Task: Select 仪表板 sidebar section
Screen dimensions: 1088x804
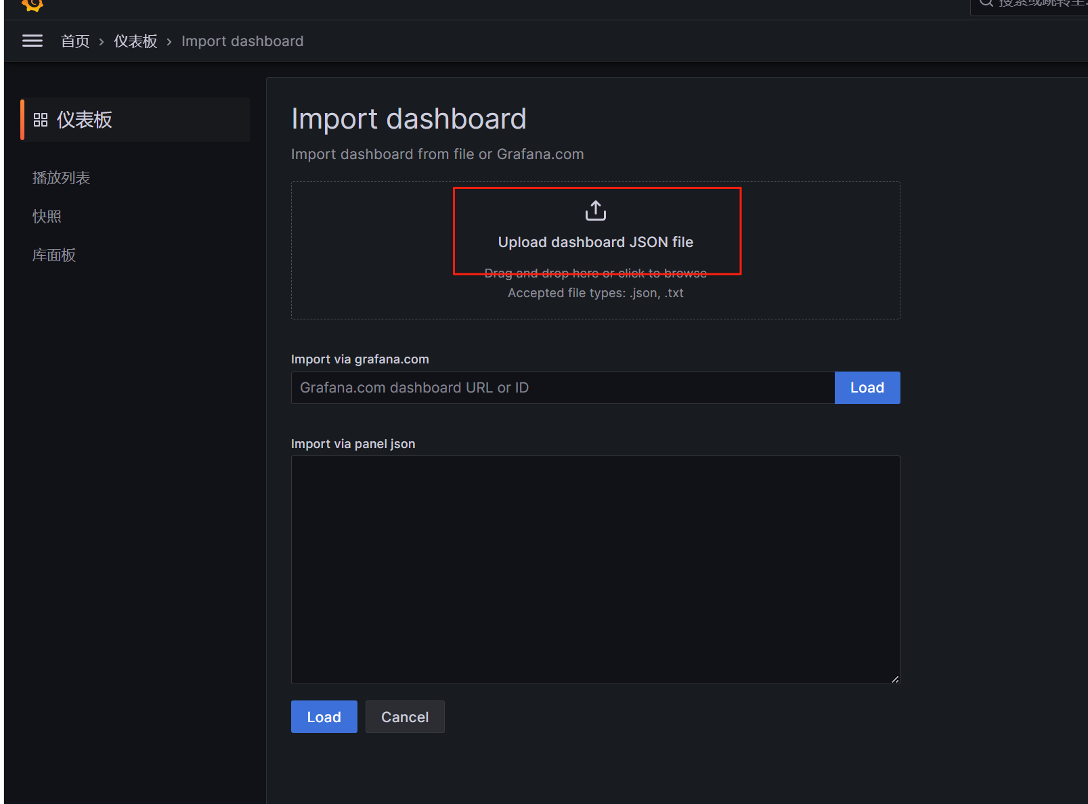Action: point(135,120)
